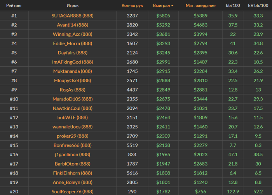The height and width of the screenshot is (195, 272).
Task: Sort table by Рейтинг column header
Action: point(14,6)
